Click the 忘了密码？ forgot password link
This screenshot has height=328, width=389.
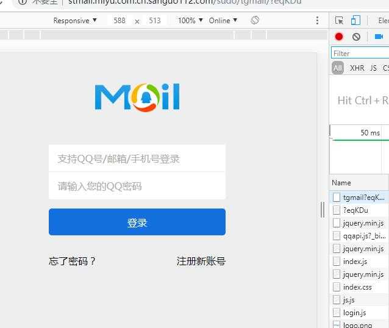pyautogui.click(x=72, y=262)
